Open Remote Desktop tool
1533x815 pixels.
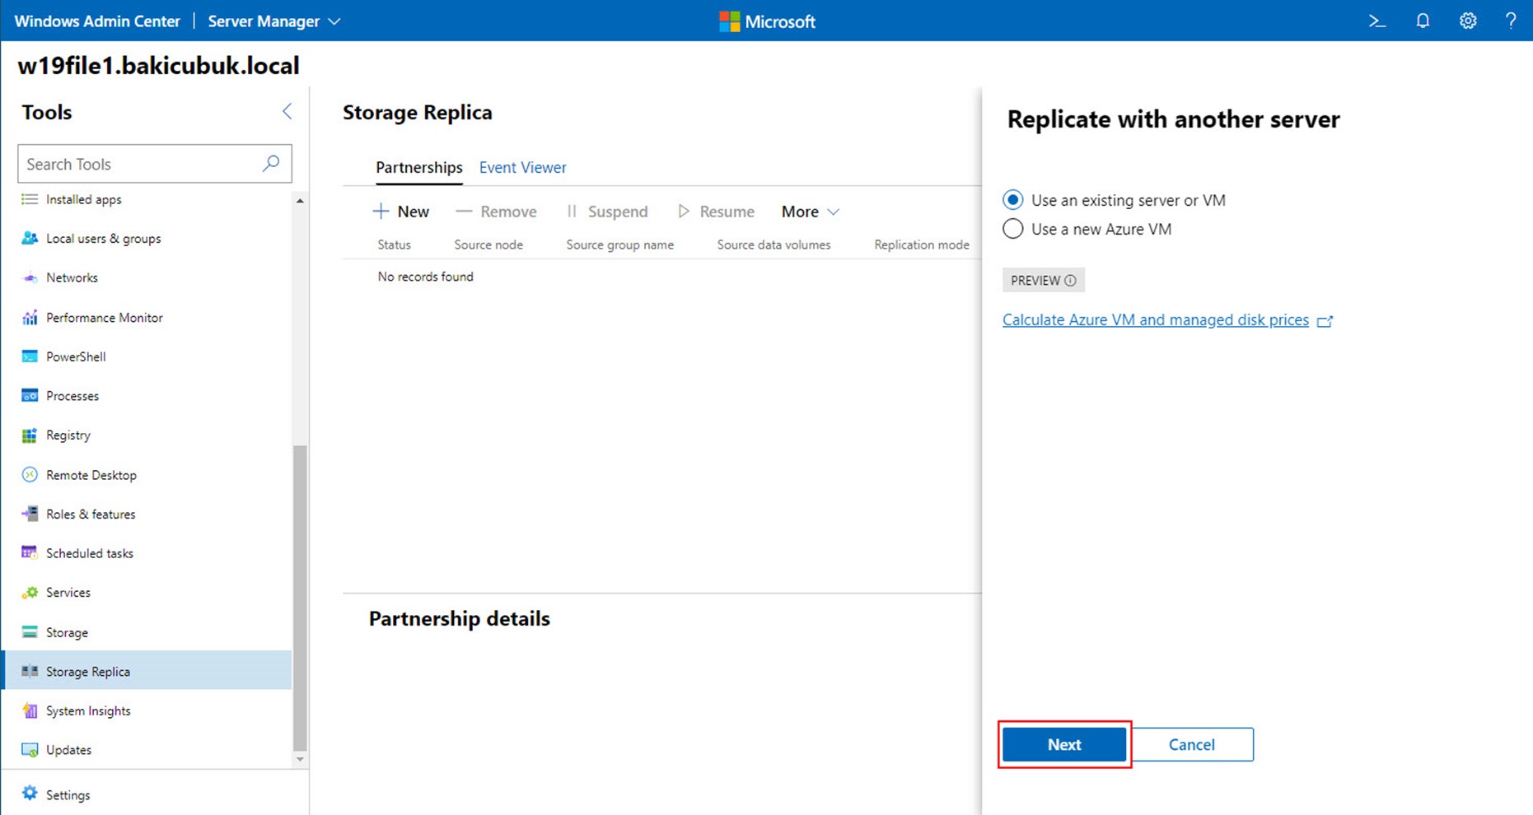(147, 475)
